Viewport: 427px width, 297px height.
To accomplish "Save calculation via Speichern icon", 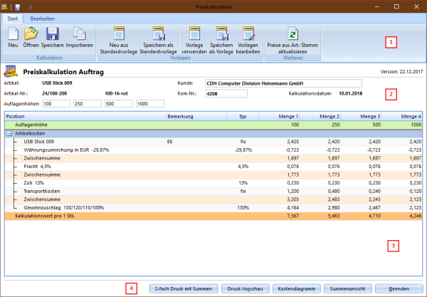I will 52,33.
